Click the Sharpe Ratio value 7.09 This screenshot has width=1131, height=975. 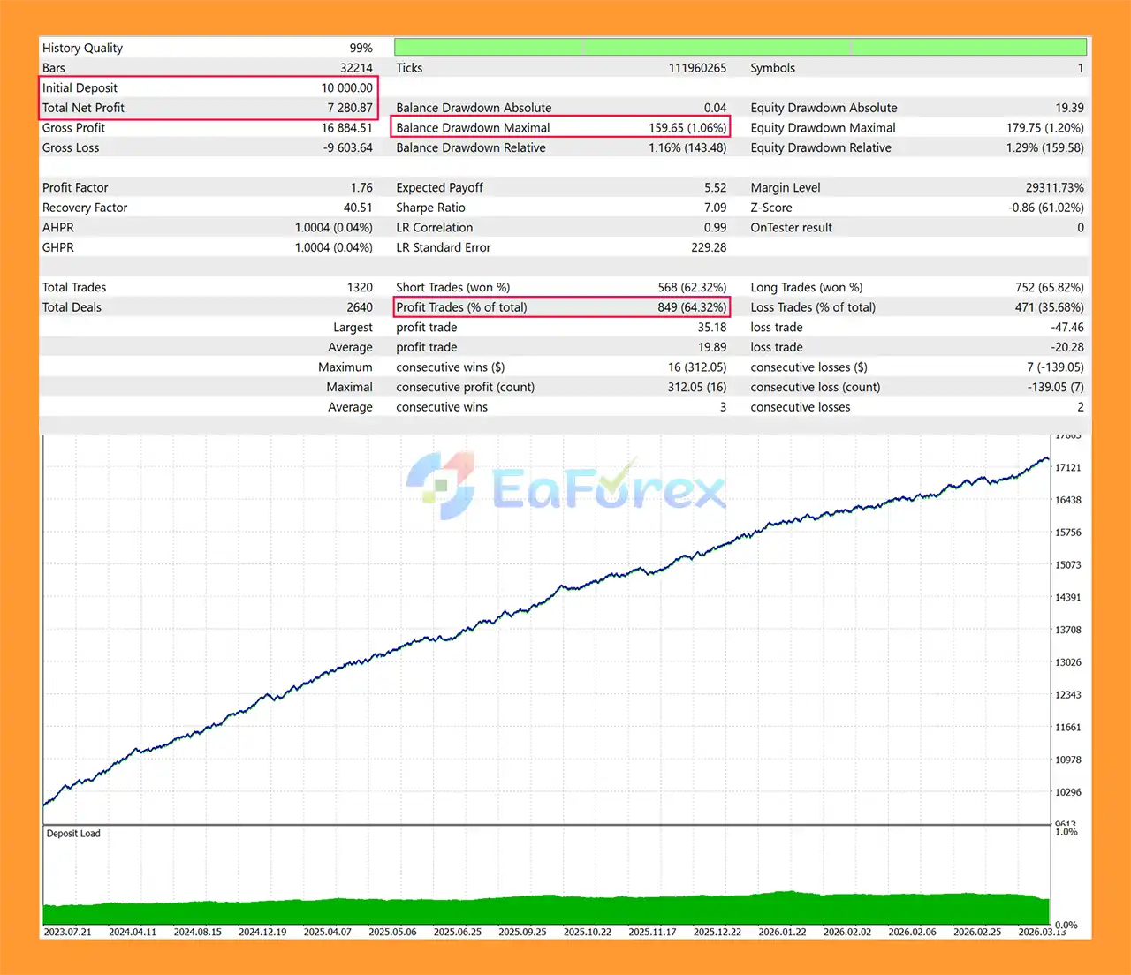tap(715, 208)
